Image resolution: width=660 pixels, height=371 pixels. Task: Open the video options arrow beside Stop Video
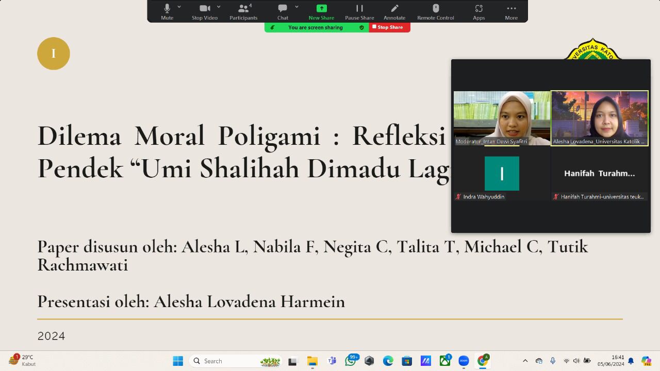(x=219, y=7)
